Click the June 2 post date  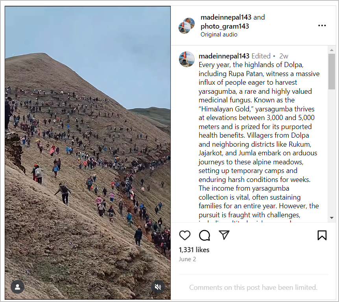click(187, 259)
